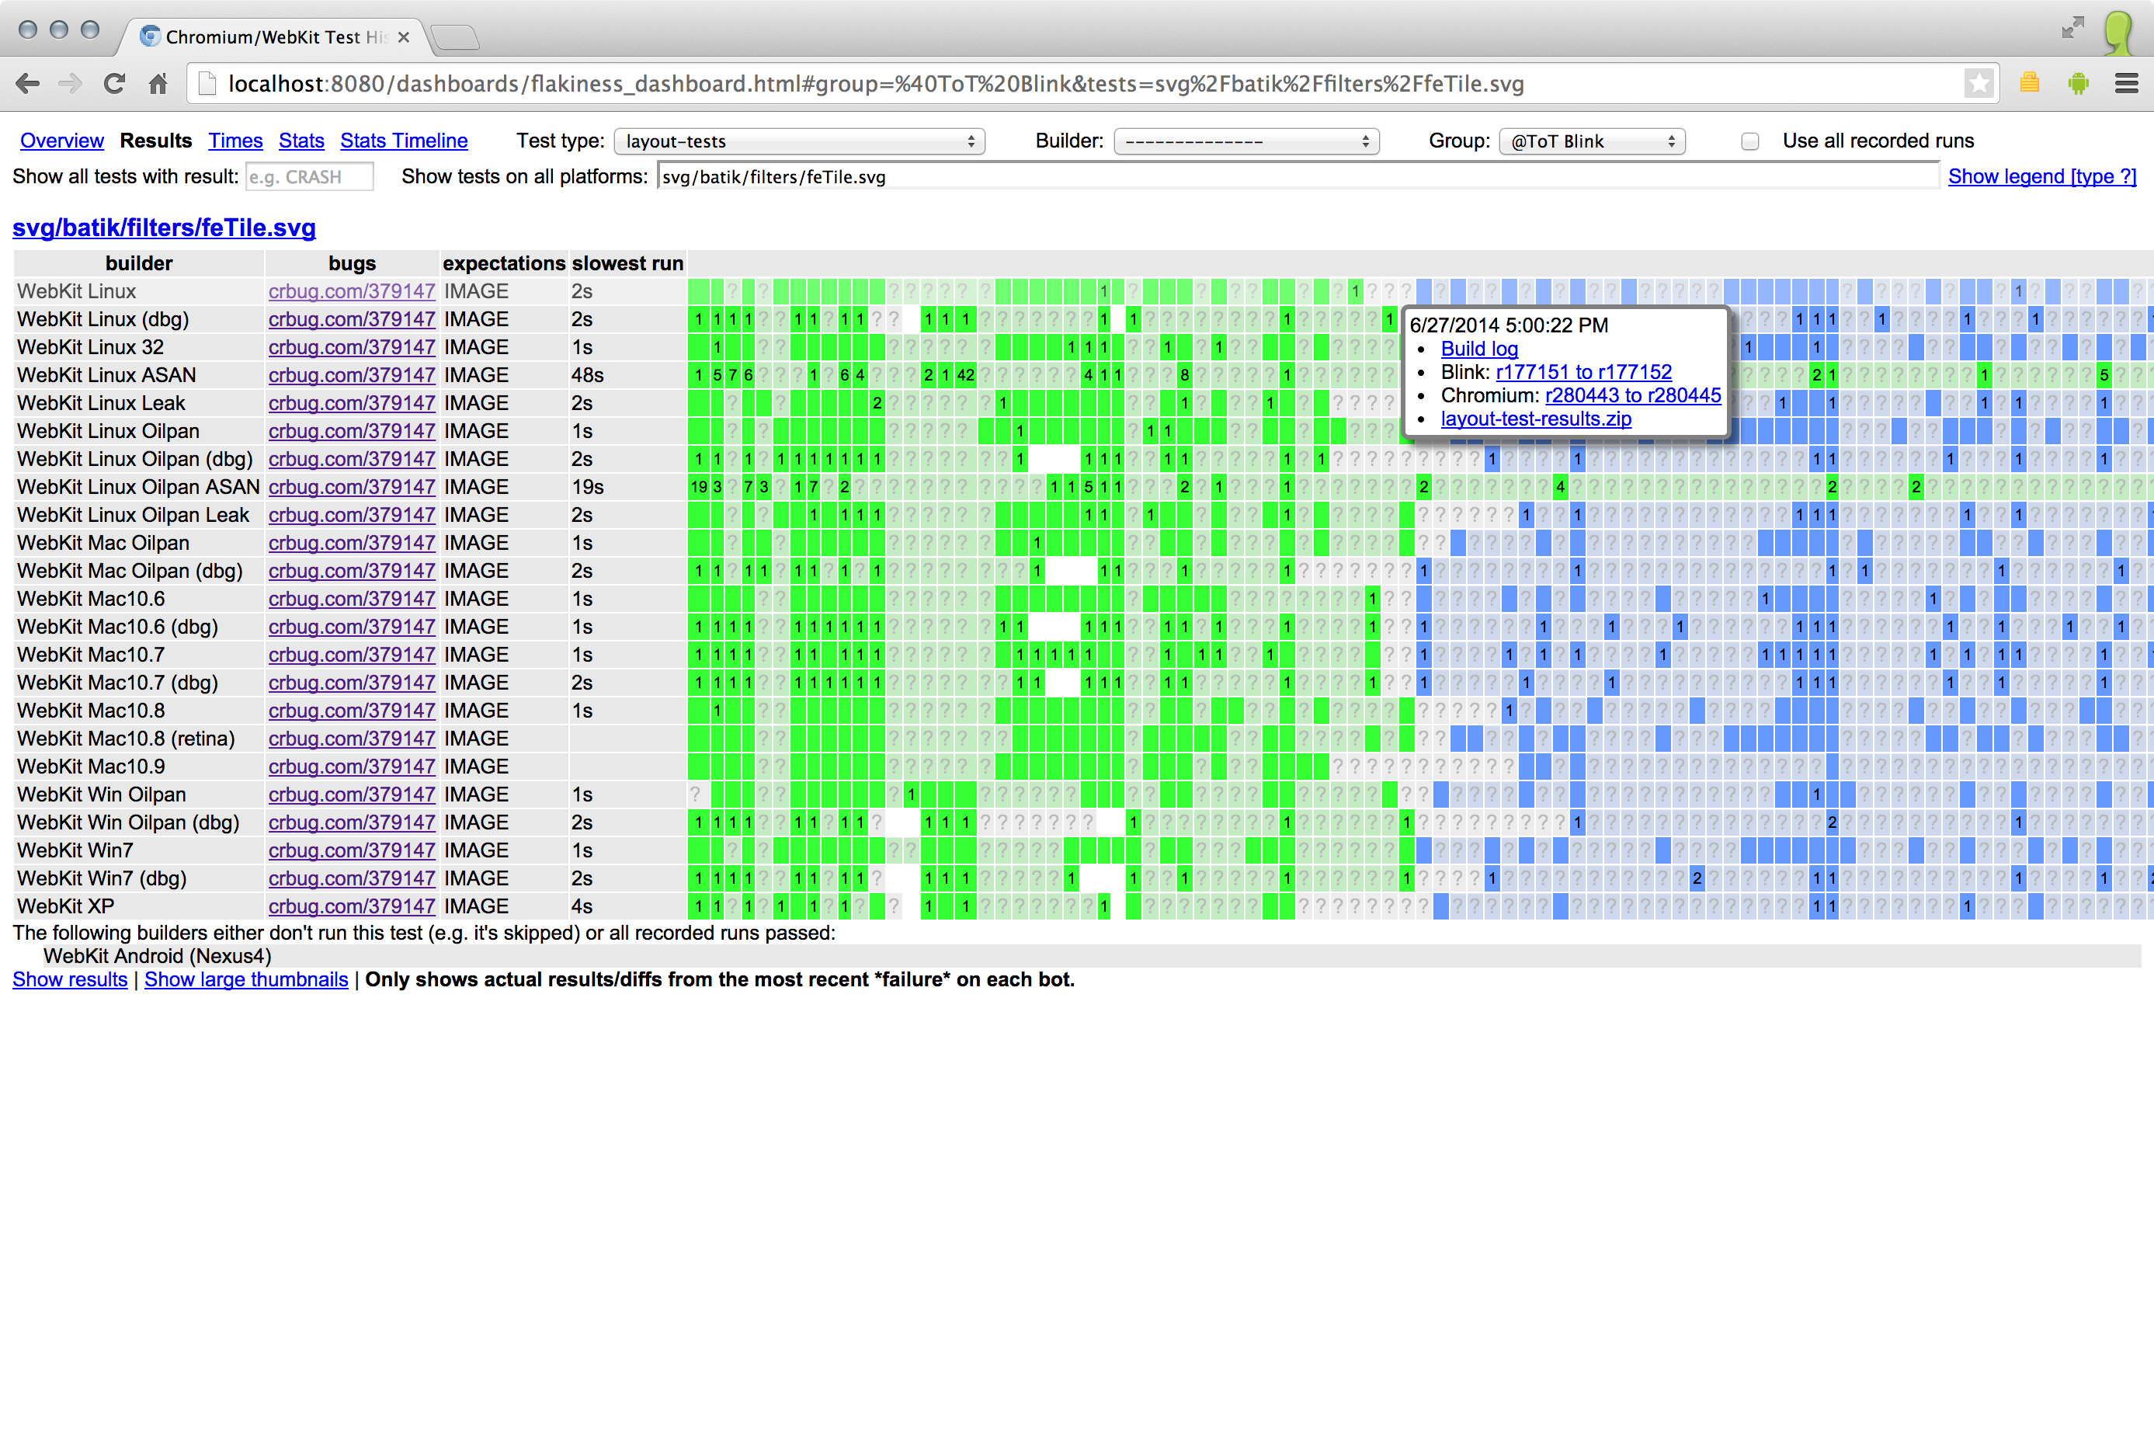Image resolution: width=2154 pixels, height=1429 pixels.
Task: Click Show large thumbnails link
Action: pyautogui.click(x=246, y=979)
